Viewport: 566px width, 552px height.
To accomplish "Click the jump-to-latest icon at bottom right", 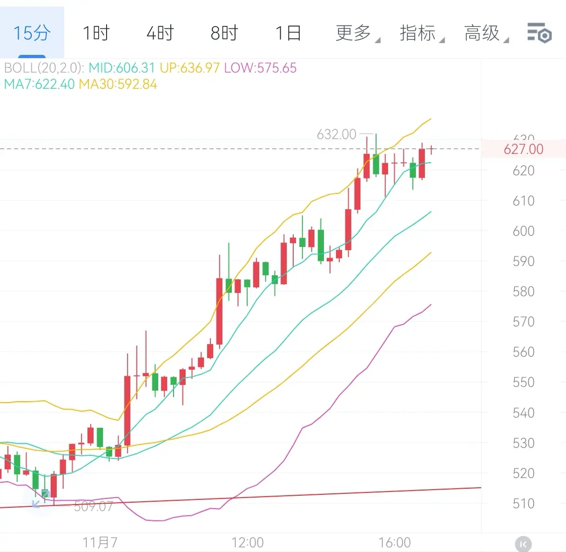I will (x=523, y=544).
